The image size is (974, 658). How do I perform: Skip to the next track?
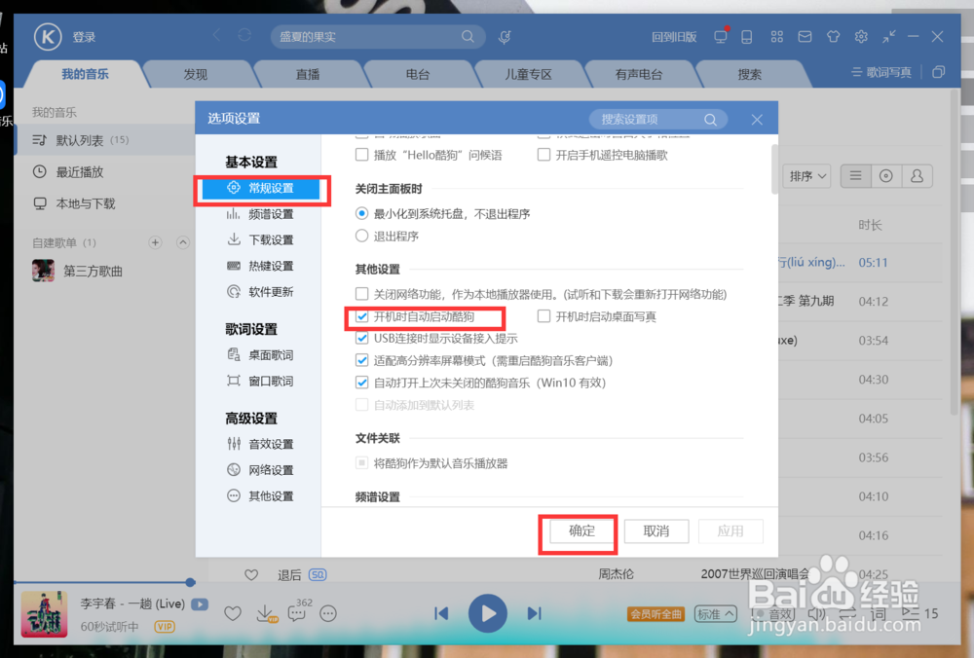pos(534,613)
